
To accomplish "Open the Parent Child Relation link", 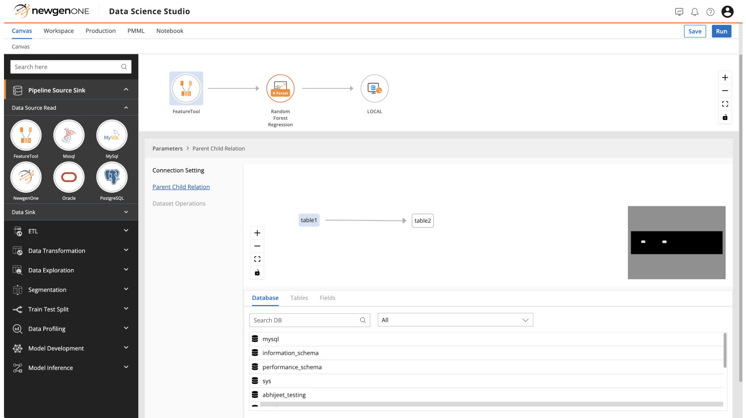I will pyautogui.click(x=181, y=187).
